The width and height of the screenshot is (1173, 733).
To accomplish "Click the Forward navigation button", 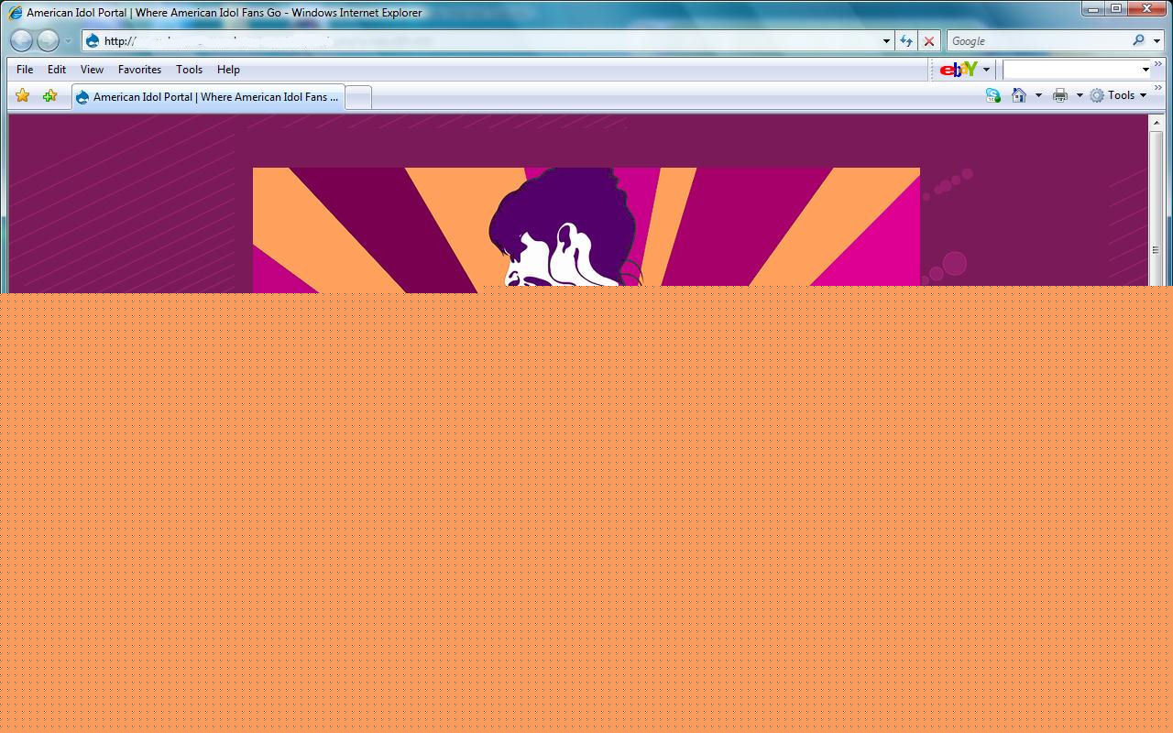I will point(49,40).
